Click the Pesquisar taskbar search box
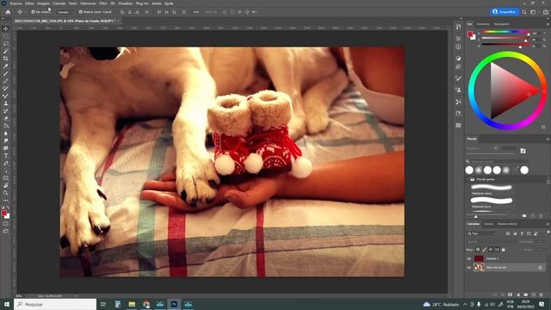Image resolution: width=551 pixels, height=310 pixels. (x=55, y=304)
